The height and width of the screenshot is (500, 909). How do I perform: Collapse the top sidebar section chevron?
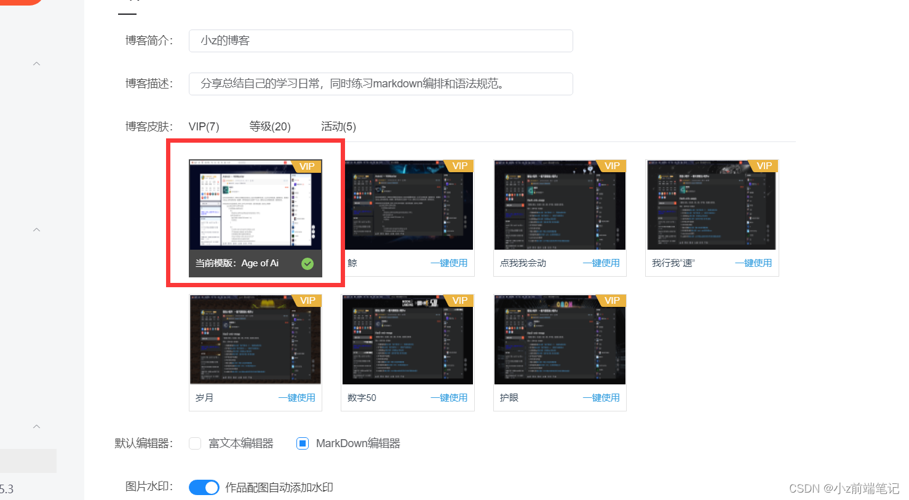tap(36, 63)
